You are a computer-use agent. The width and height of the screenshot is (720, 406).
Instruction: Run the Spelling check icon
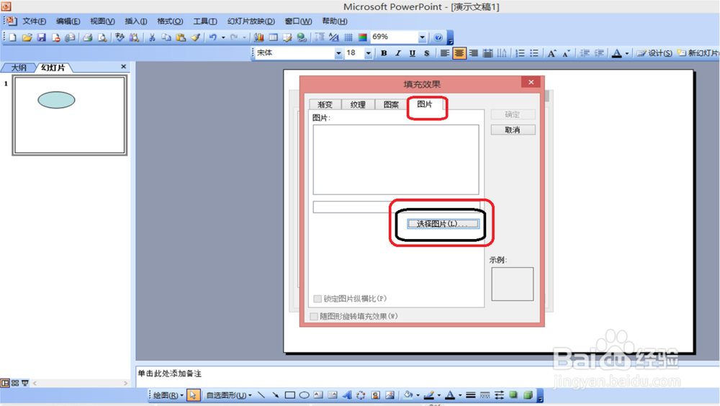pos(120,37)
